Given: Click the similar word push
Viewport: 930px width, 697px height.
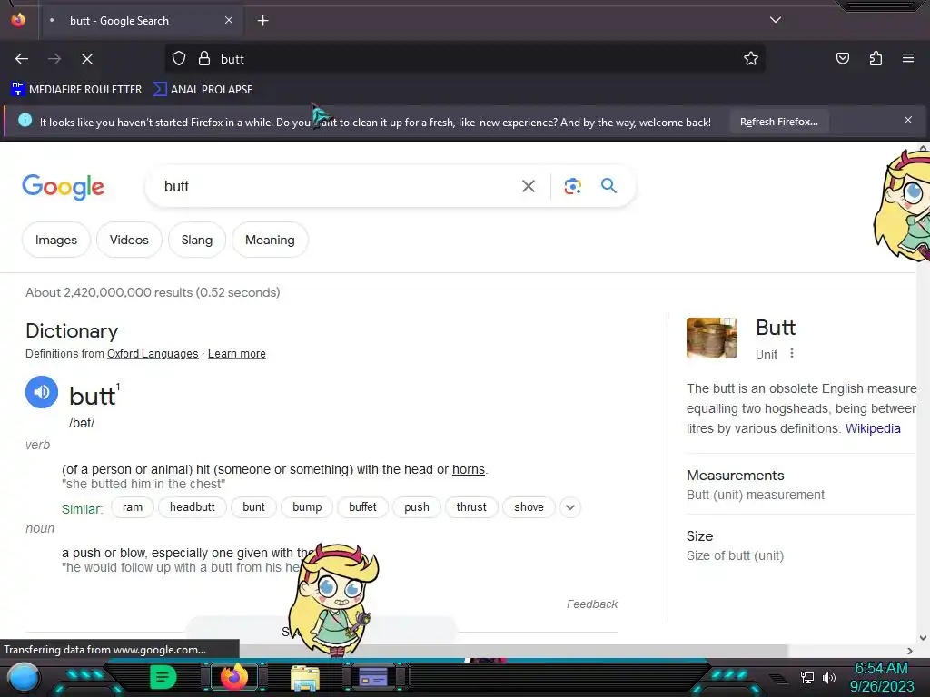Looking at the screenshot, I should pos(417,507).
